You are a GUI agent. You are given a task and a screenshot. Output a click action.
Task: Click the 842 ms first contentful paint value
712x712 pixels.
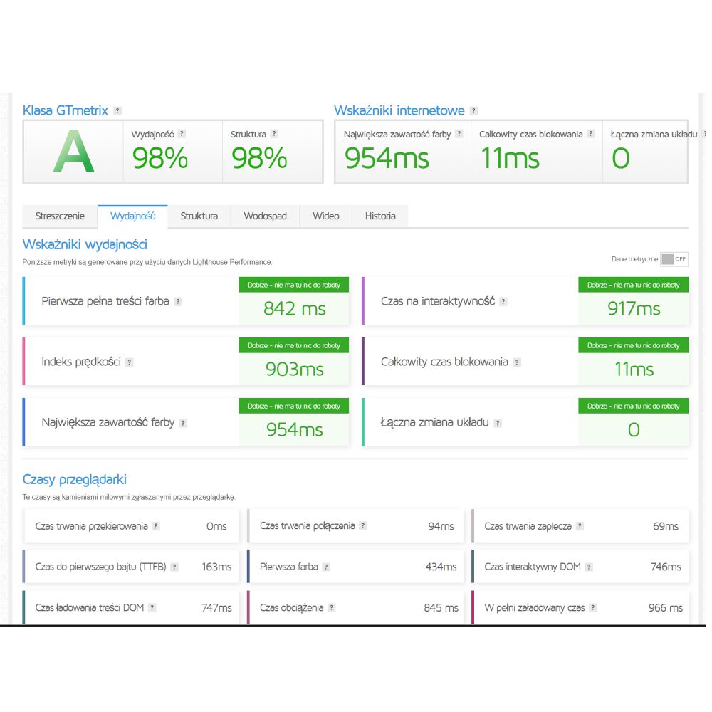pyautogui.click(x=294, y=309)
